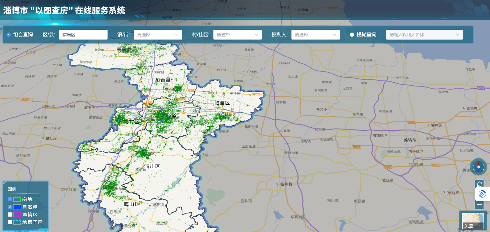Click the 自然幢 blue color swatch

click(17, 207)
